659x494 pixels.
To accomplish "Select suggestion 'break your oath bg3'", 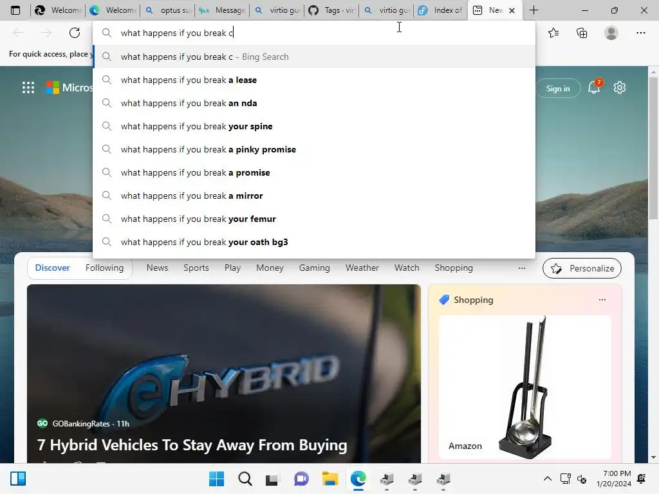I will [314, 242].
